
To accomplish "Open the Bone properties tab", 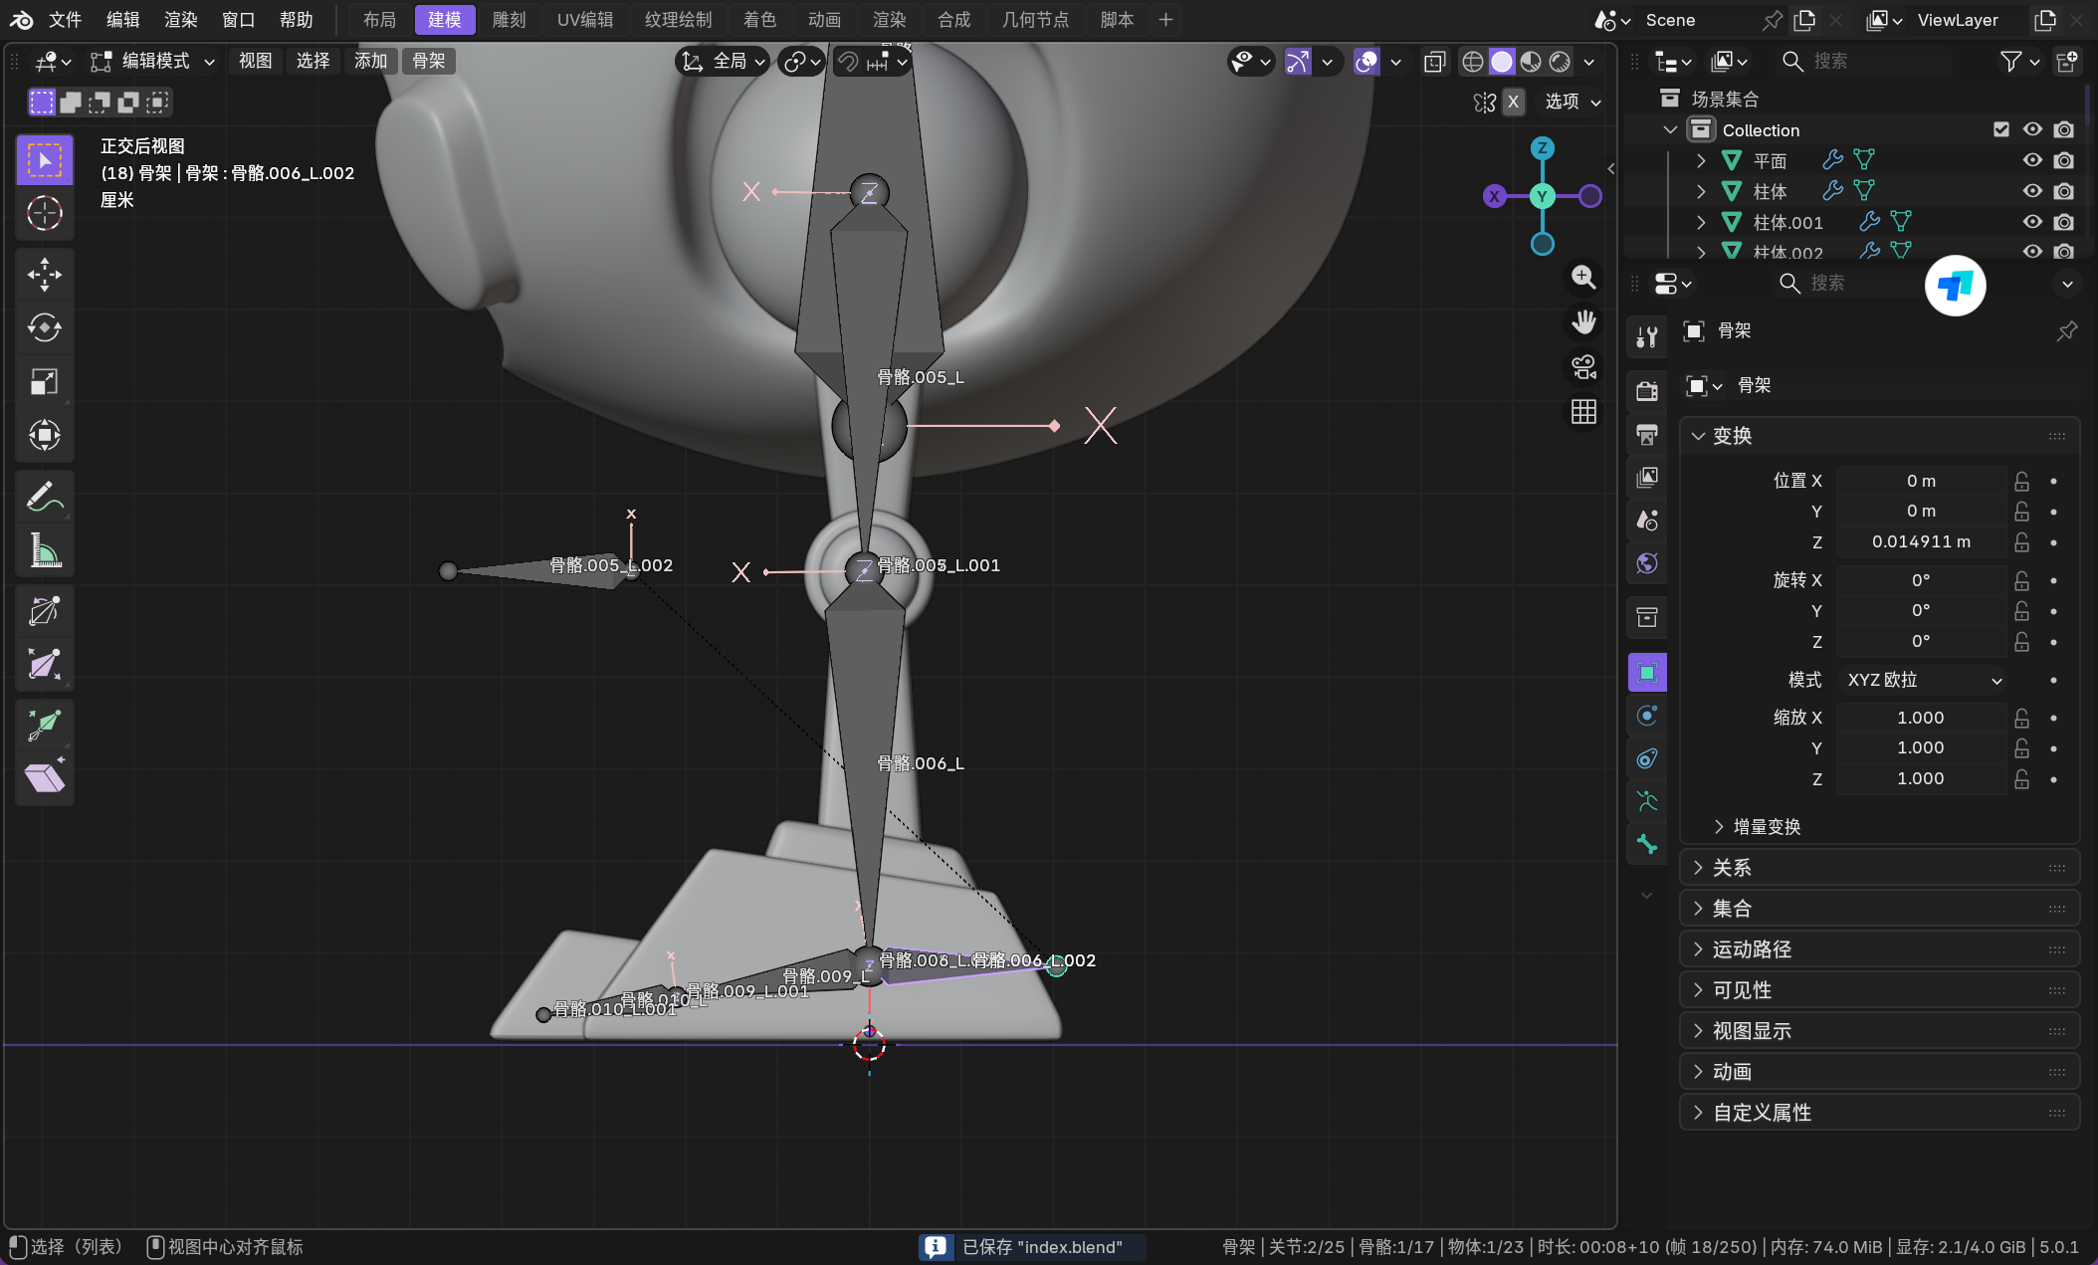I will pyautogui.click(x=1647, y=845).
